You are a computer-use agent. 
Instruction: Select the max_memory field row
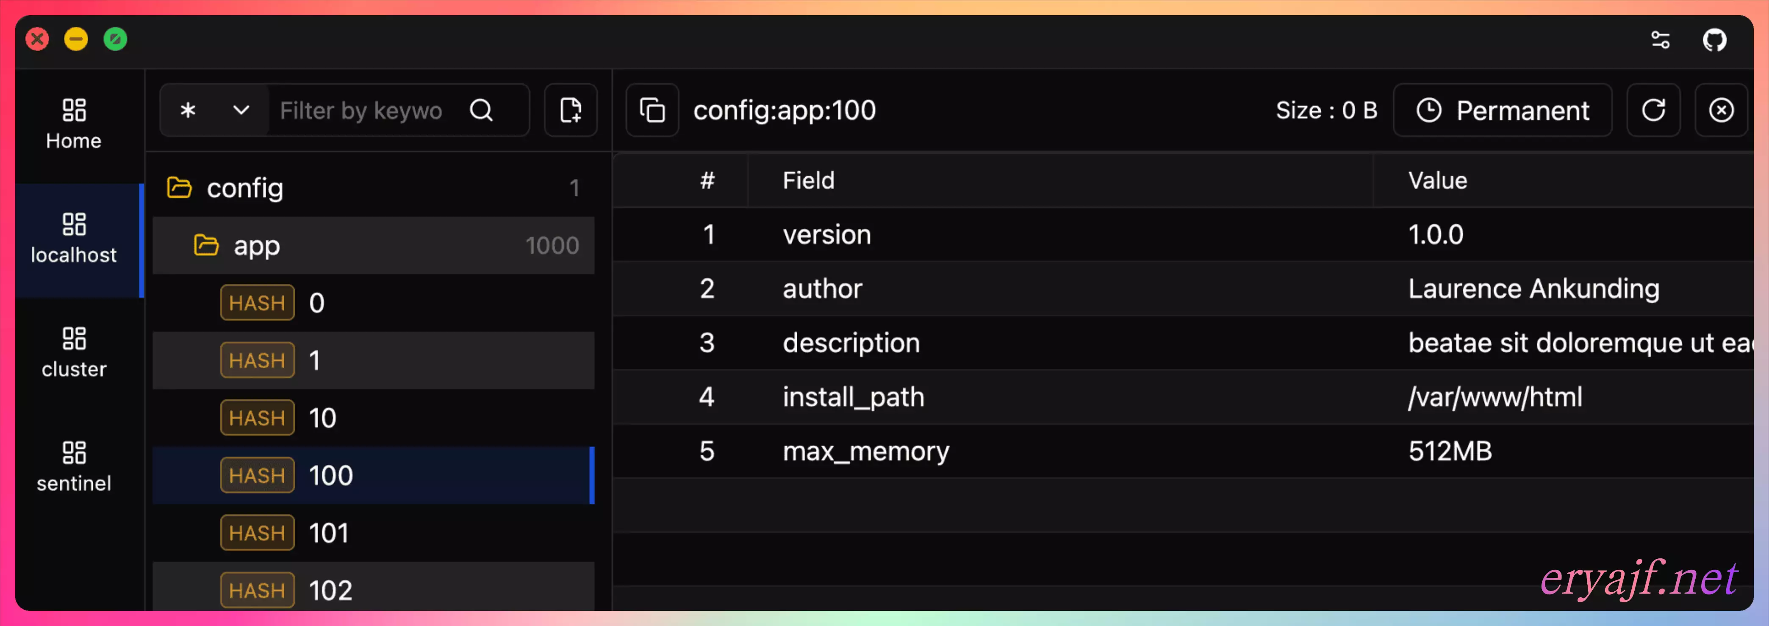[x=865, y=451]
